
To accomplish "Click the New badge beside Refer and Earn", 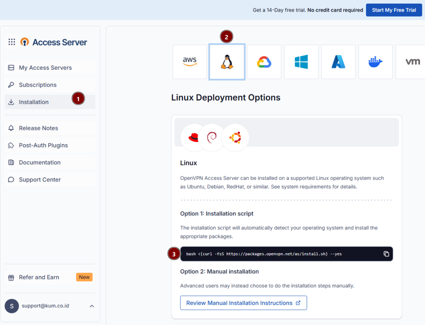I will click(84, 277).
